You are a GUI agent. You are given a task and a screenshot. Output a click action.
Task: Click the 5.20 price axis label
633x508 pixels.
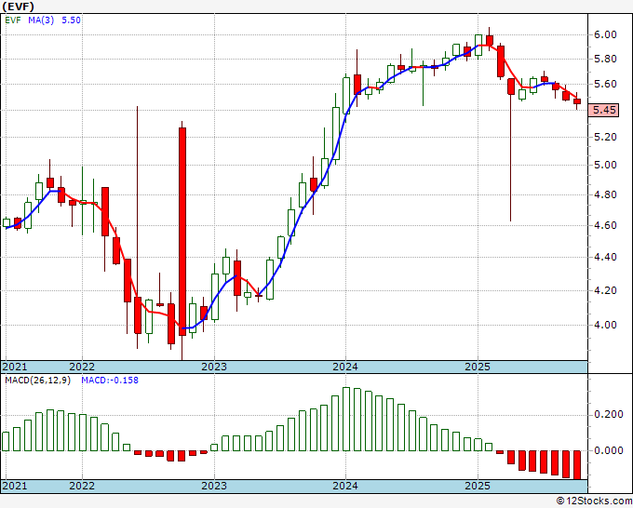605,137
